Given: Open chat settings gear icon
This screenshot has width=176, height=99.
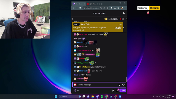Looking at the screenshot, I should (x=117, y=90).
